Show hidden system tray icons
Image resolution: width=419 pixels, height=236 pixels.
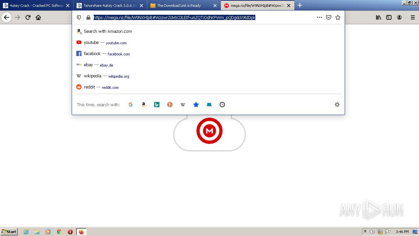pos(365,232)
